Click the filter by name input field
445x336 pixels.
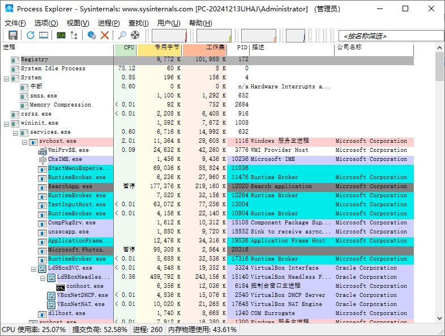click(x=392, y=36)
